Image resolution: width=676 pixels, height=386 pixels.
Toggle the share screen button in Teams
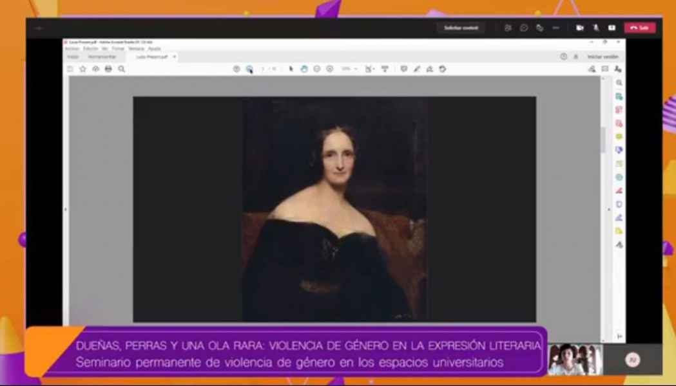(612, 28)
